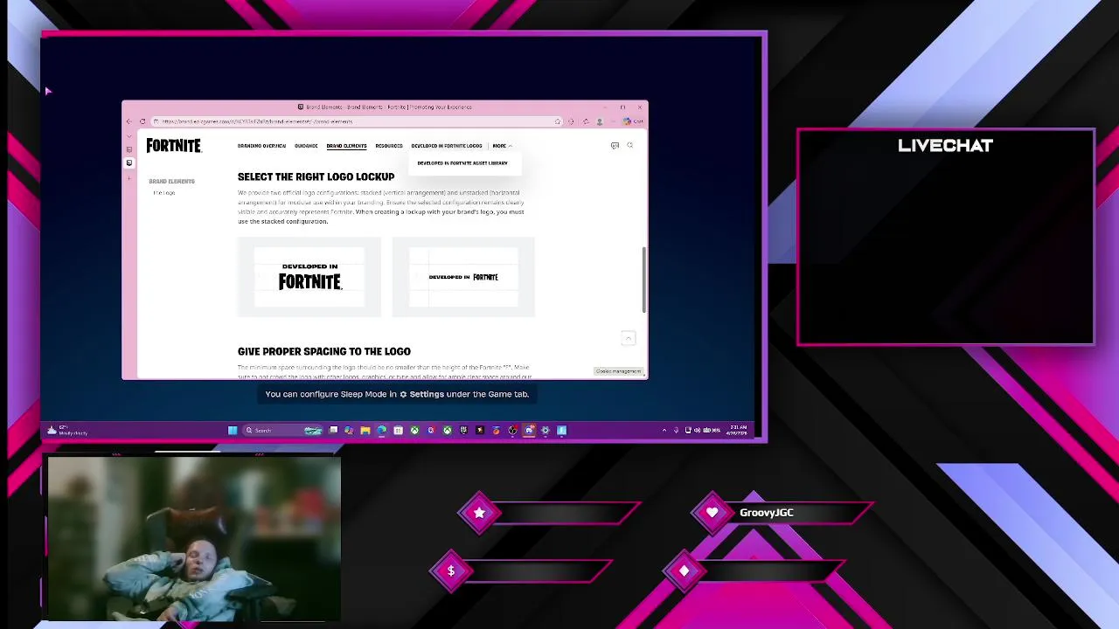Open the Settings gear taskbar icon
The image size is (1119, 629).
pos(546,430)
